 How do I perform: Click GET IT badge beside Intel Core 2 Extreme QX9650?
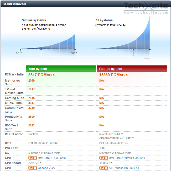coord(103,158)
